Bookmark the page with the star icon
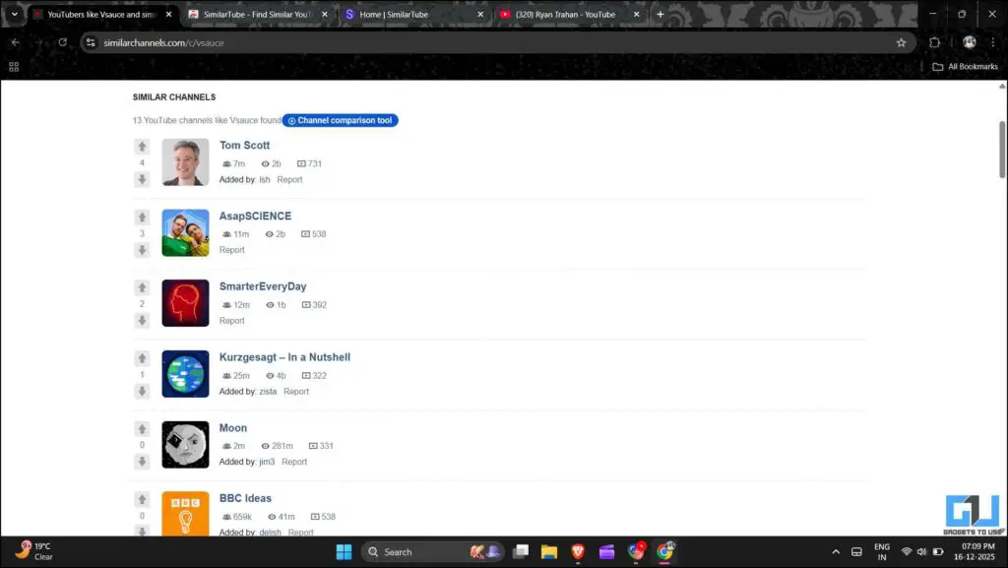This screenshot has height=568, width=1008. point(902,42)
